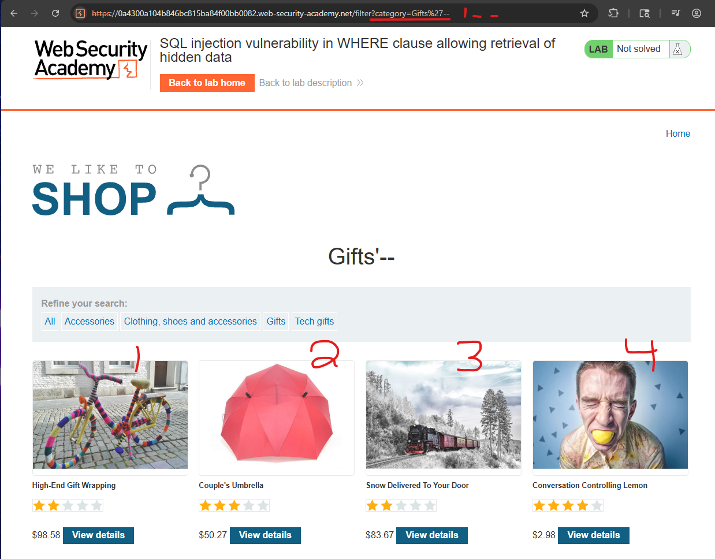Choose Clothing, shoes and accessories filter
The height and width of the screenshot is (559, 715).
click(191, 322)
